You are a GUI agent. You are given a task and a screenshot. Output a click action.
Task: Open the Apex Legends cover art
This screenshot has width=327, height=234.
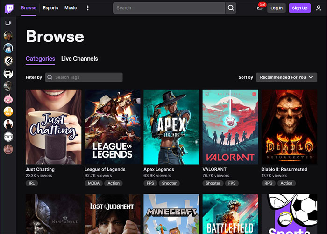(x=171, y=127)
